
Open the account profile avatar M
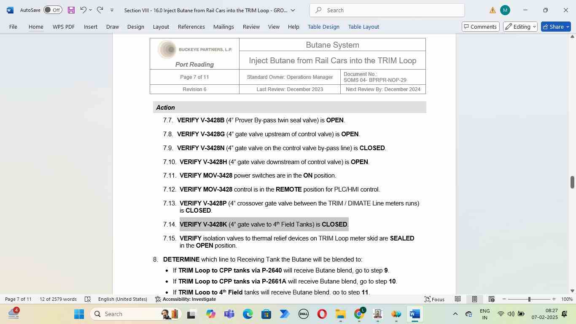[505, 10]
